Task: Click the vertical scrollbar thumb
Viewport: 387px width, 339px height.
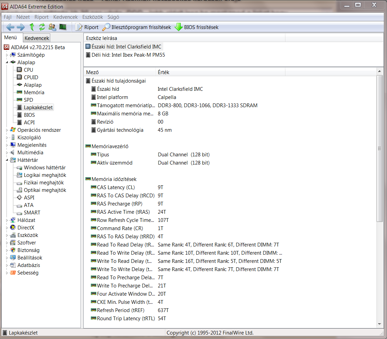Action: (x=379, y=149)
